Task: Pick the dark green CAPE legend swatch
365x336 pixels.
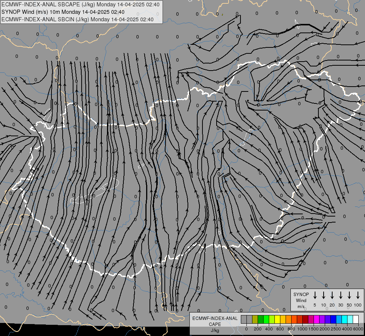Action: (x=261, y=319)
